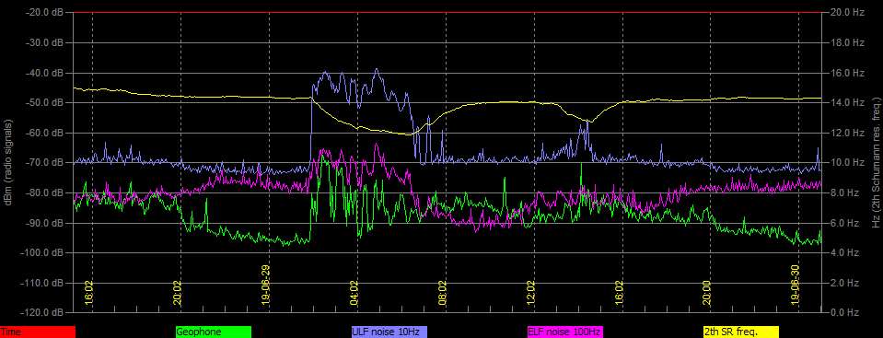
Task: Click the red Time legend swatch
Action: tap(37, 332)
